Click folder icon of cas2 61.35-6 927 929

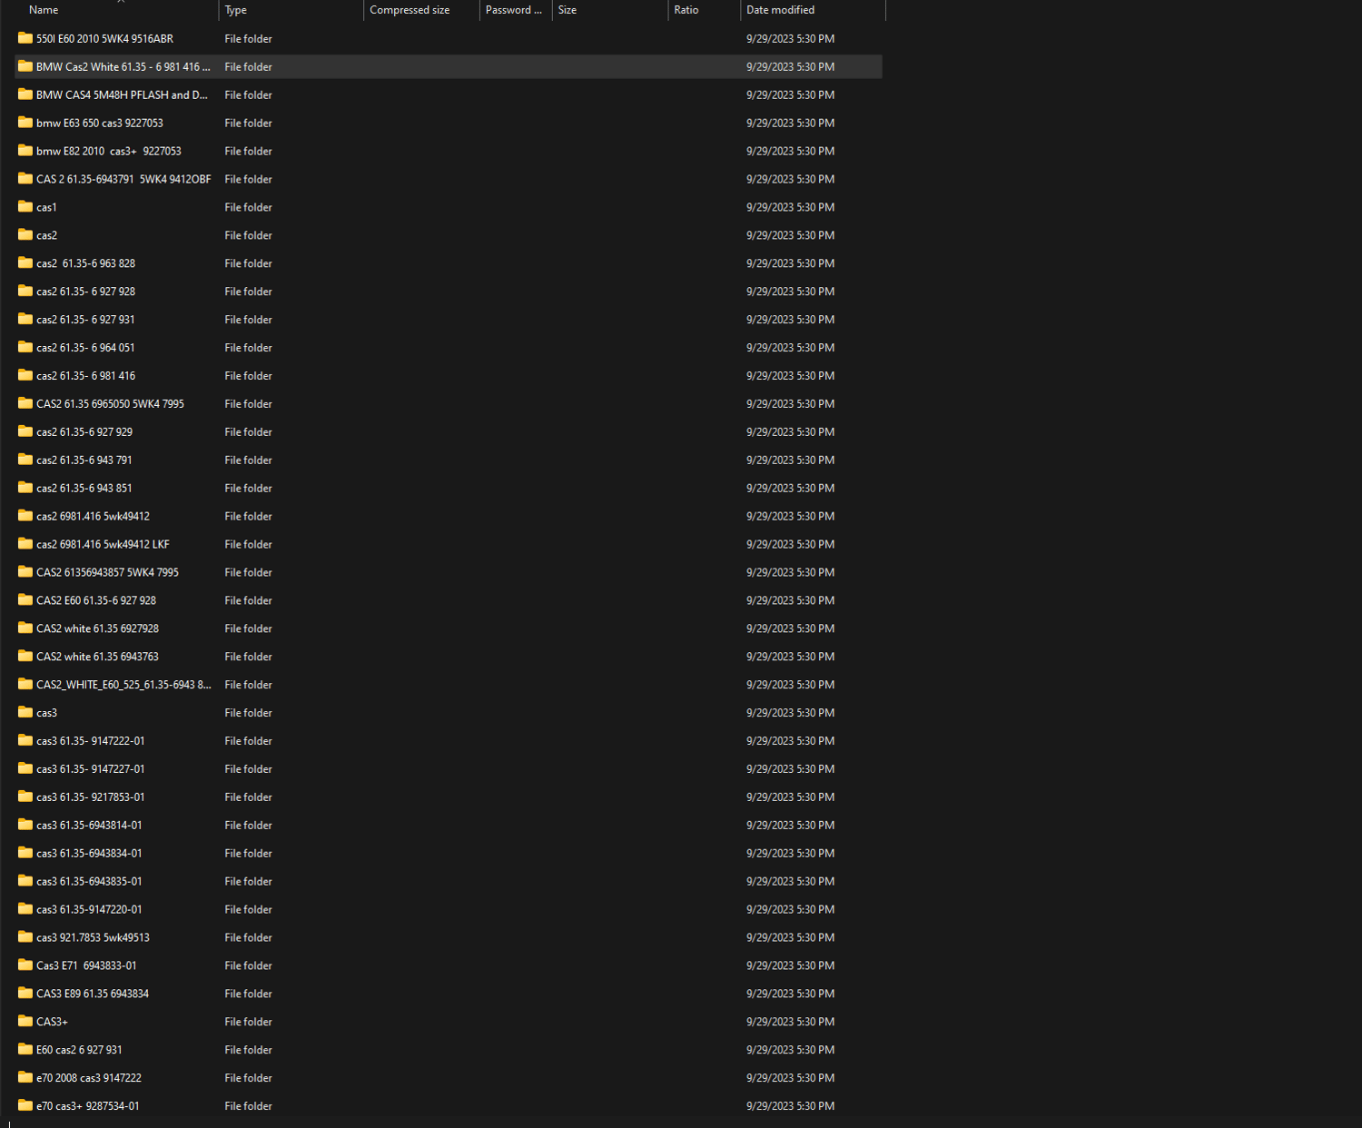25,432
